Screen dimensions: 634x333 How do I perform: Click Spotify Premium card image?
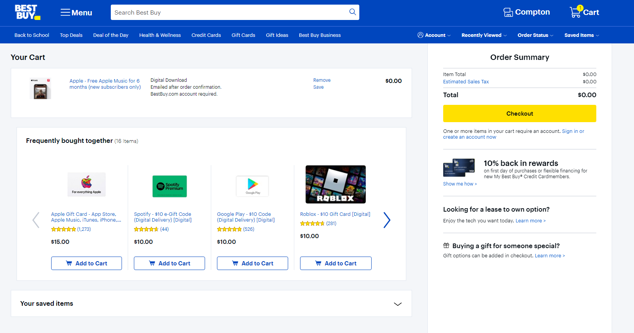(x=170, y=186)
